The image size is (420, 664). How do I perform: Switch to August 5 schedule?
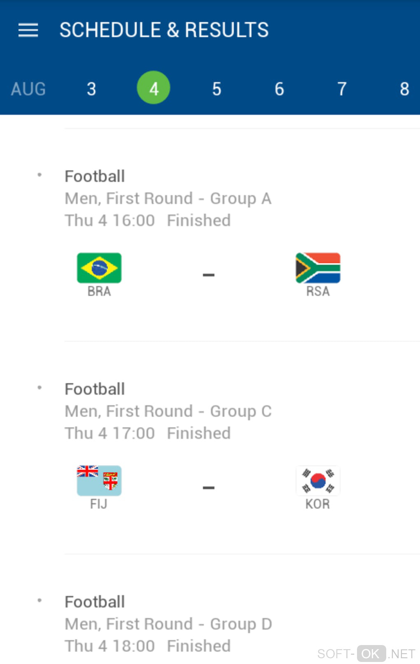[x=217, y=89]
